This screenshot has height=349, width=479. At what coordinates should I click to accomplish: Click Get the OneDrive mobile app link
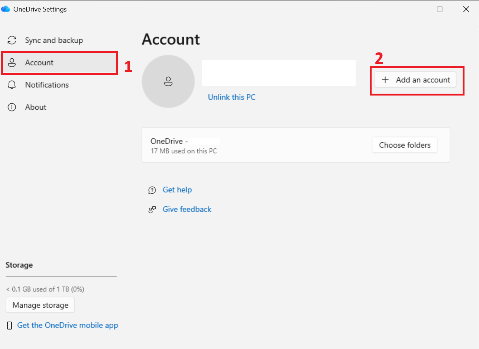(67, 325)
